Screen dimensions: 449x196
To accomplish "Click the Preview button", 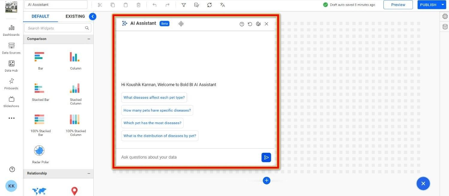I will click(398, 5).
